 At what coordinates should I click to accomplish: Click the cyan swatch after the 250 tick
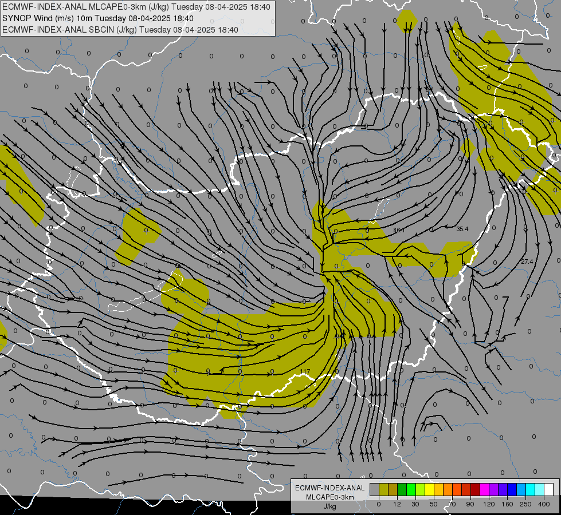click(x=531, y=489)
